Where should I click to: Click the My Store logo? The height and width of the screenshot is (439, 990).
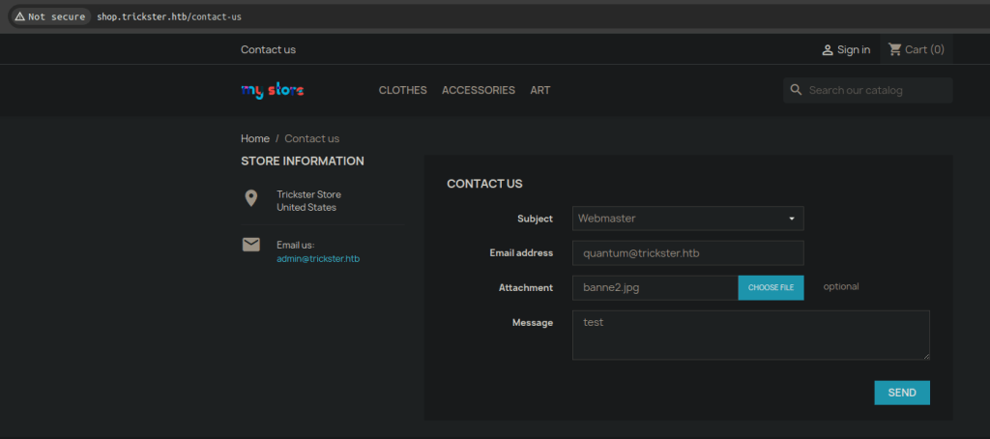(272, 90)
